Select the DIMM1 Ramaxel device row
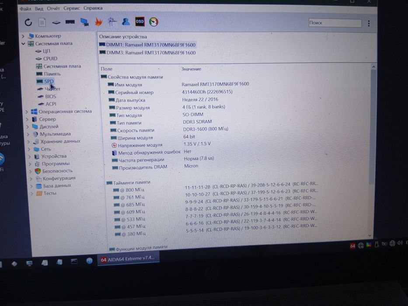 (x=147, y=45)
